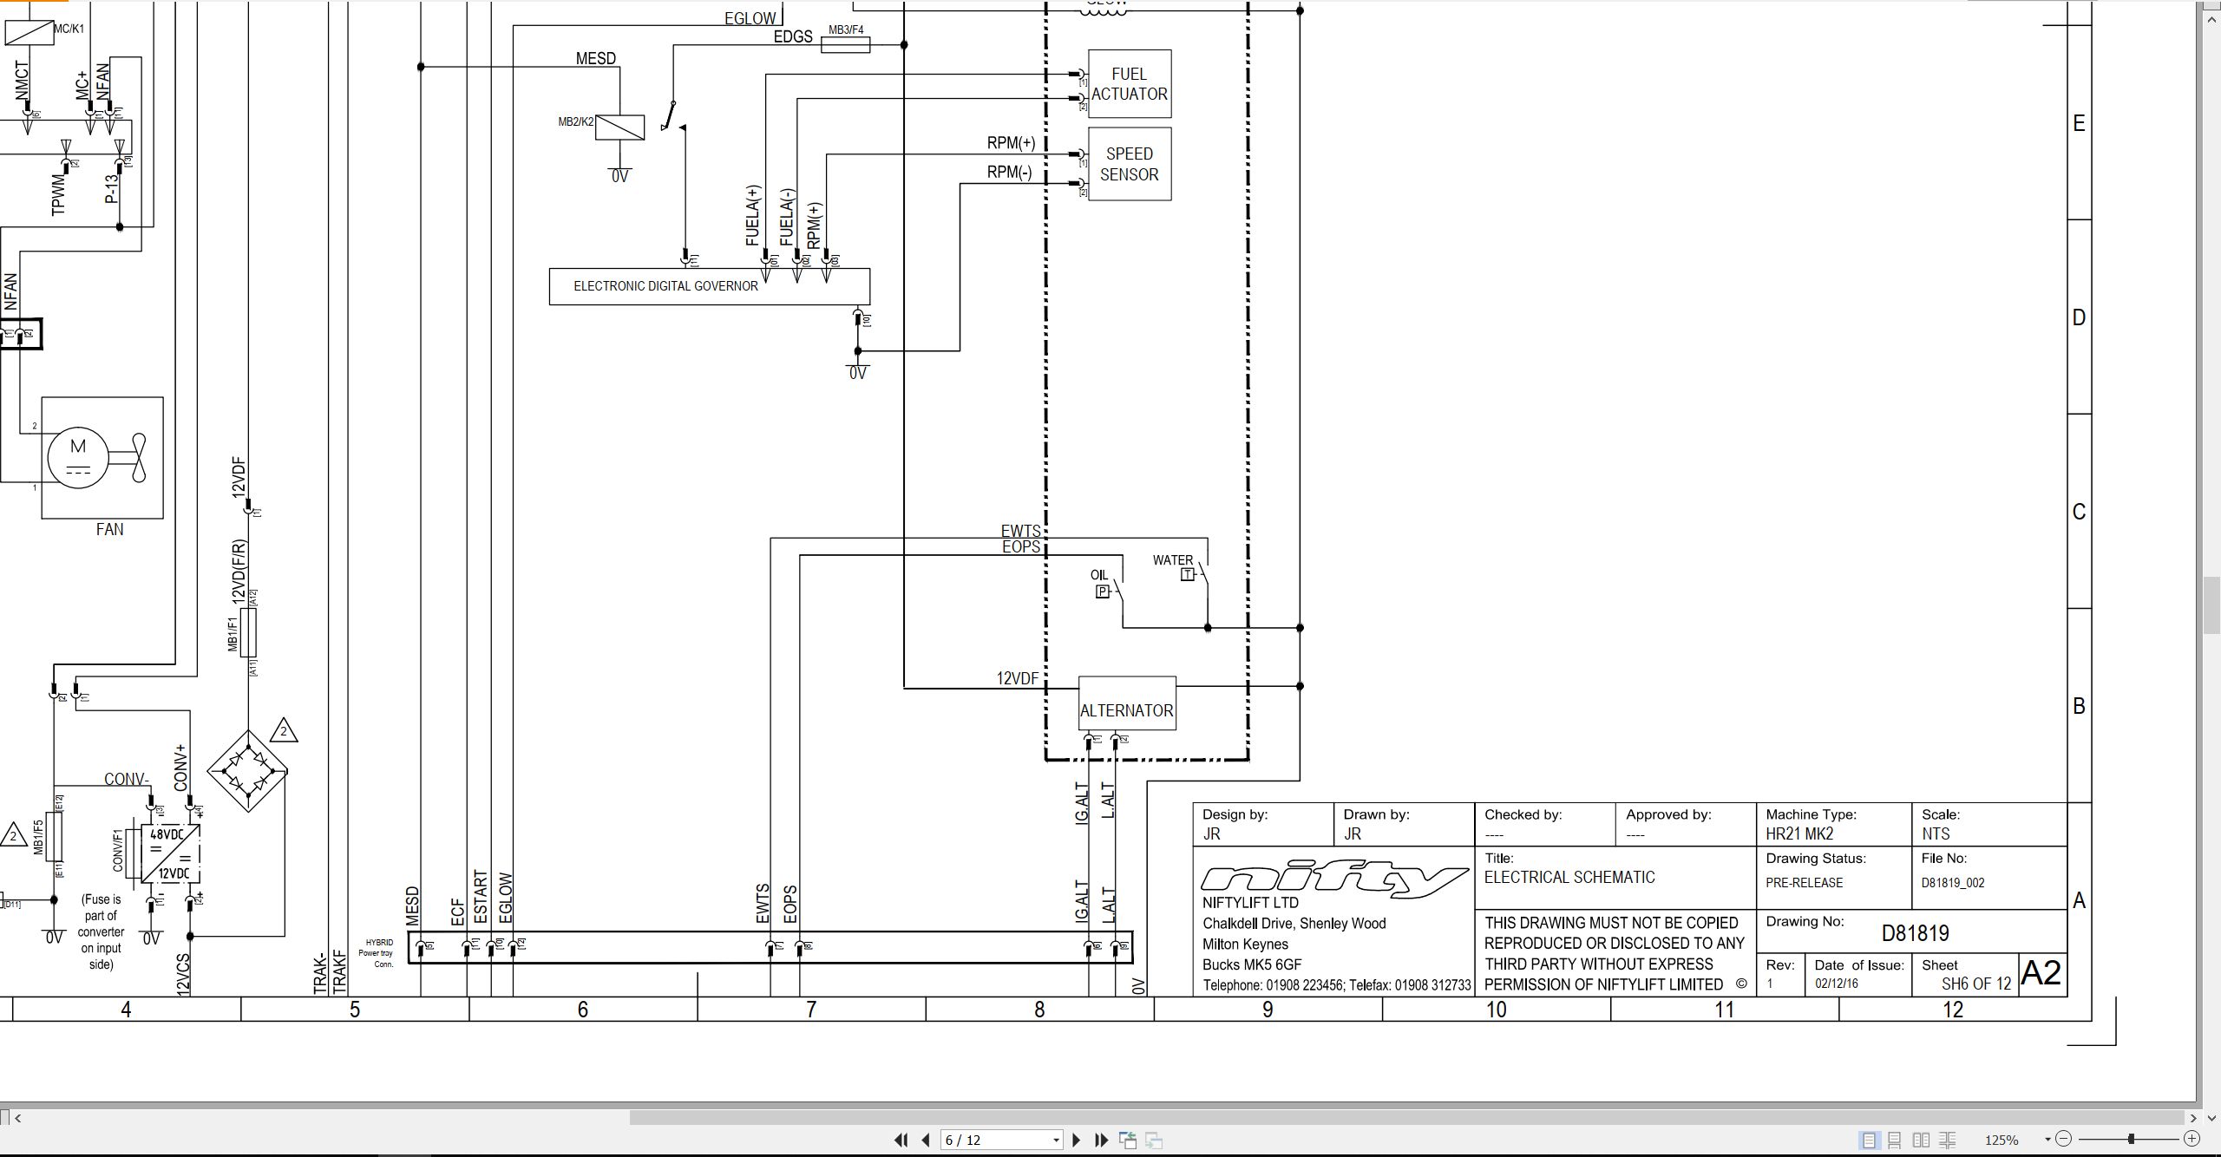Open the page number dropdown

pos(1056,1141)
